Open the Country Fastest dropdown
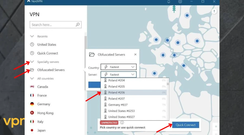This screenshot has width=244, height=135. pos(118,67)
